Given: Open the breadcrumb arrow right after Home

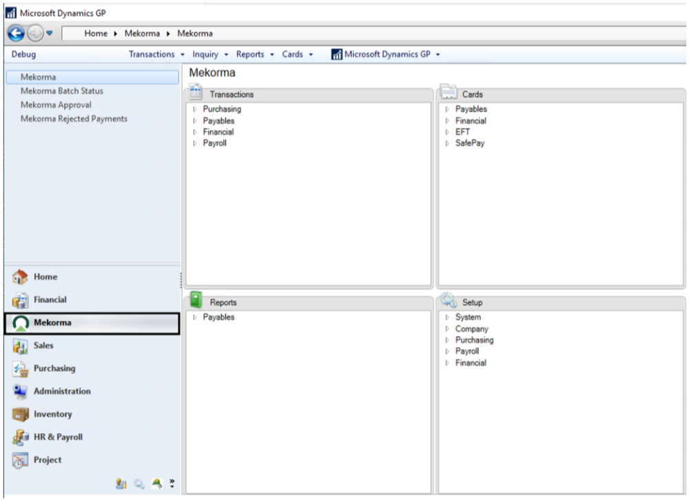Looking at the screenshot, I should [x=116, y=34].
